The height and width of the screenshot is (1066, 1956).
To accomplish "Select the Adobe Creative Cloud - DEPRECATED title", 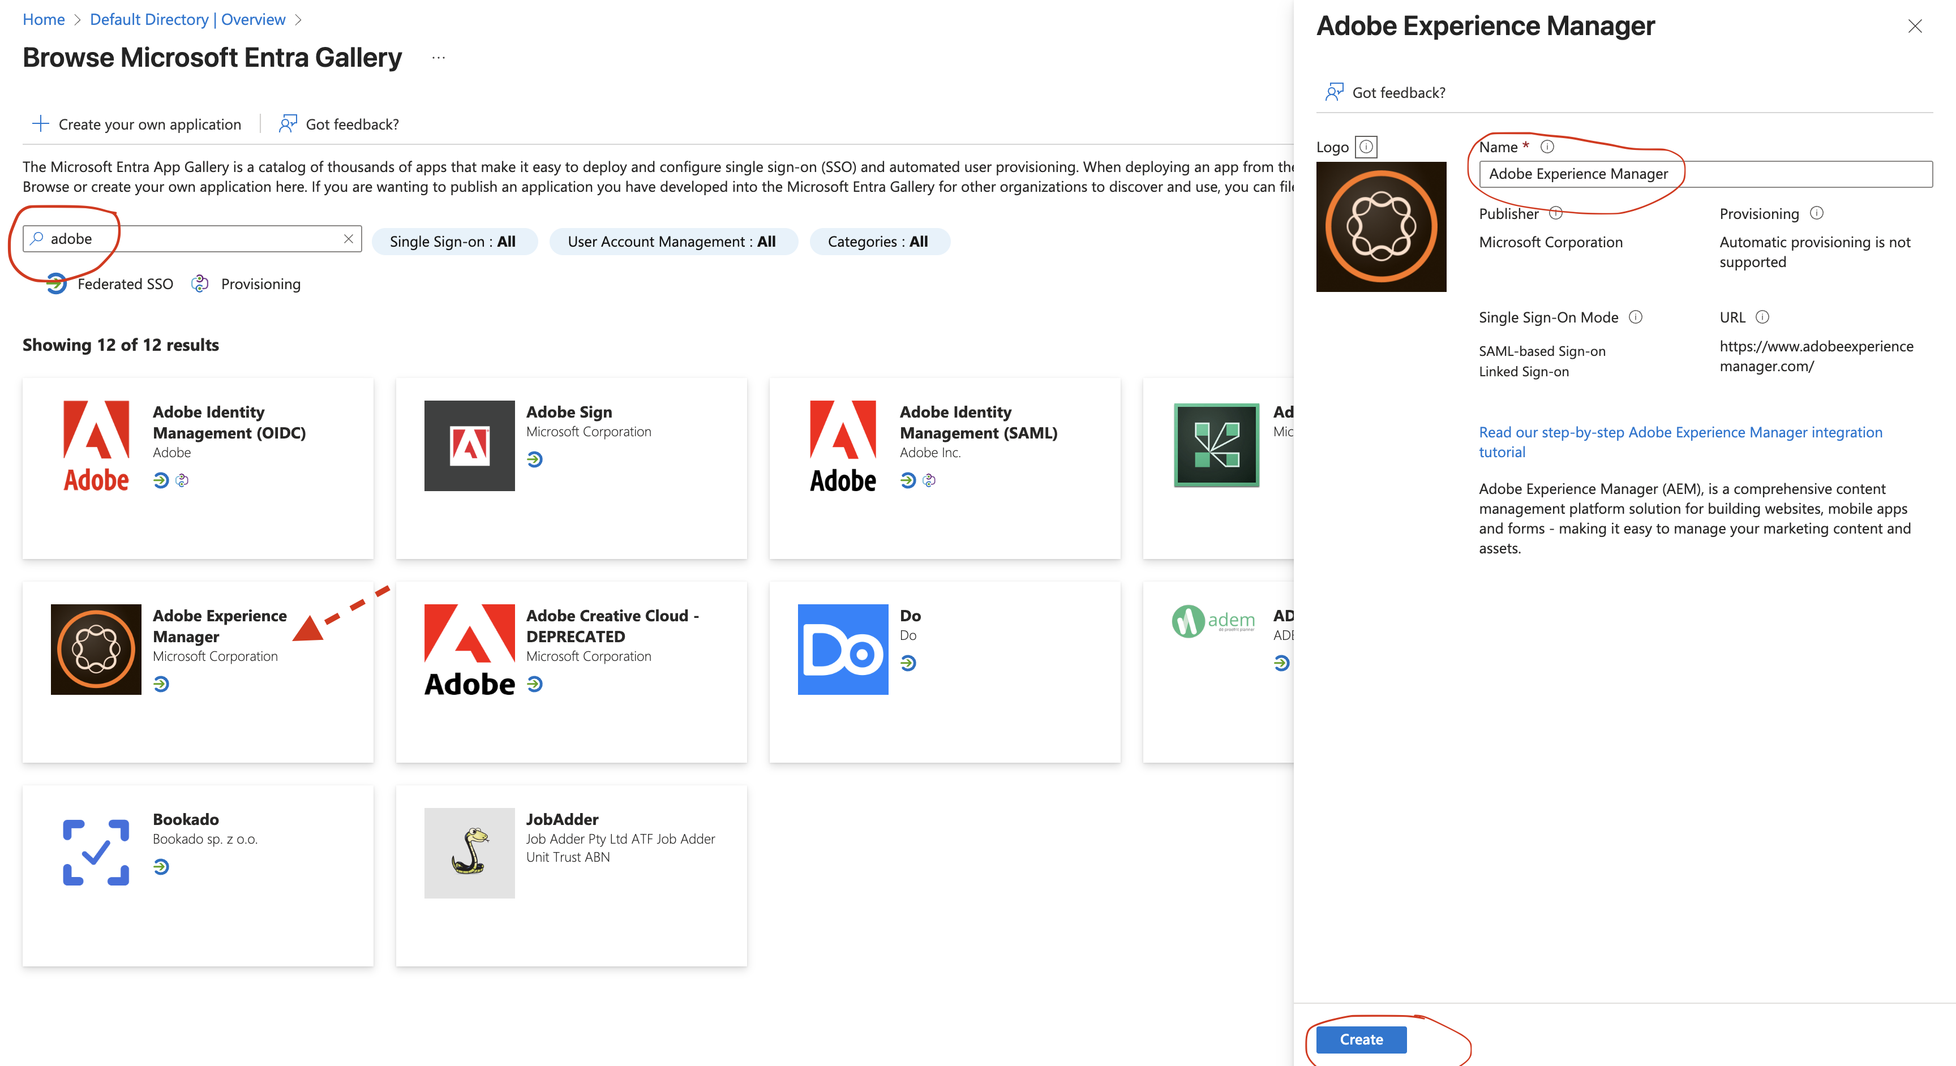I will tap(612, 626).
